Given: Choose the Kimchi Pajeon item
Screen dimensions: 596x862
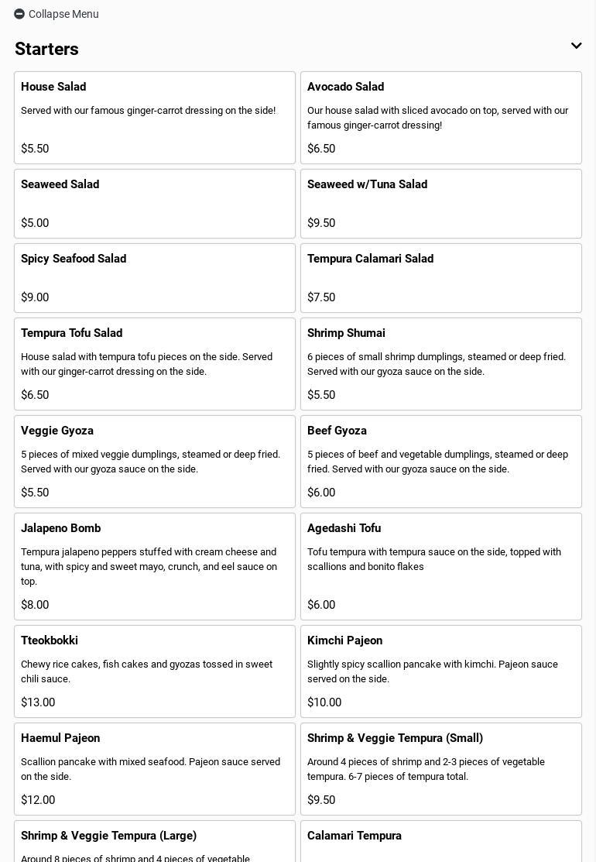Looking at the screenshot, I should click(x=441, y=671).
